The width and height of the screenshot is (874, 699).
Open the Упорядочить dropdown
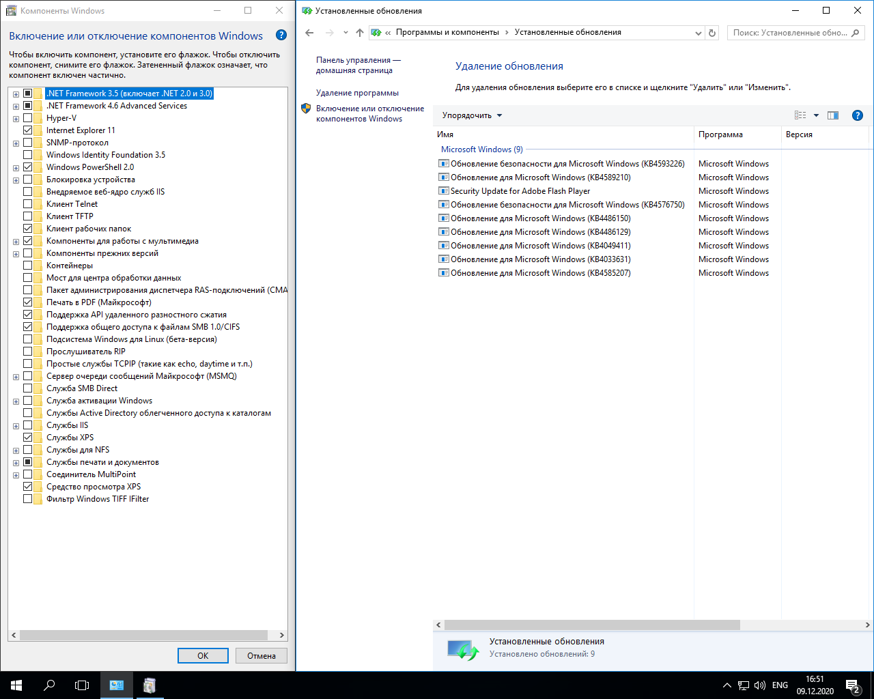pyautogui.click(x=472, y=115)
